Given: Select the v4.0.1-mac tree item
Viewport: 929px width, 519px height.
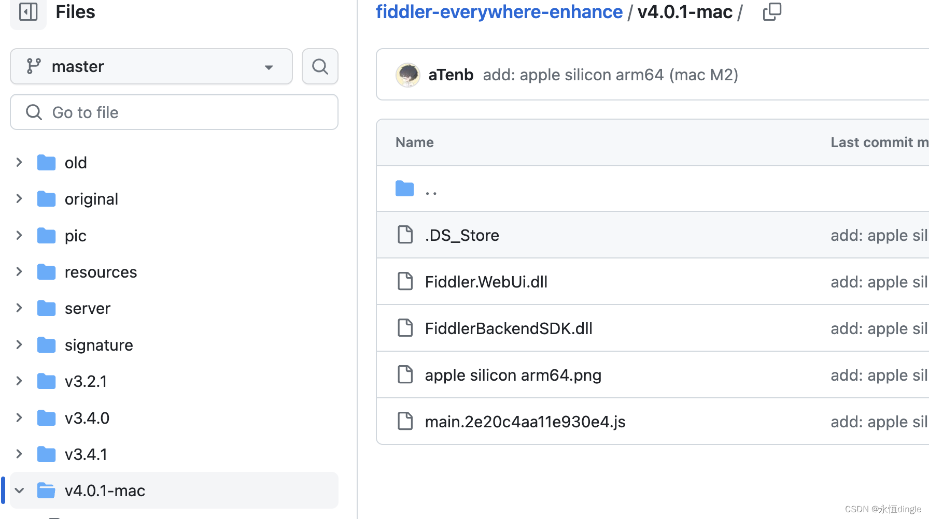Looking at the screenshot, I should tap(174, 491).
